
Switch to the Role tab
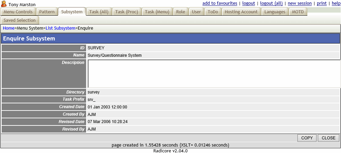point(180,12)
